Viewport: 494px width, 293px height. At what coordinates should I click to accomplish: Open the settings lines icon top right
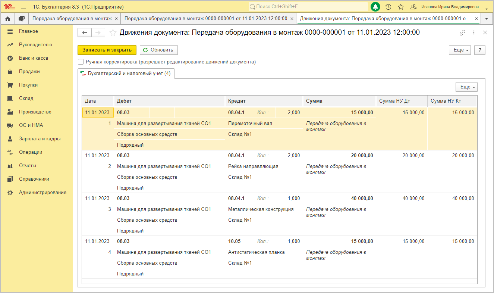(486, 7)
